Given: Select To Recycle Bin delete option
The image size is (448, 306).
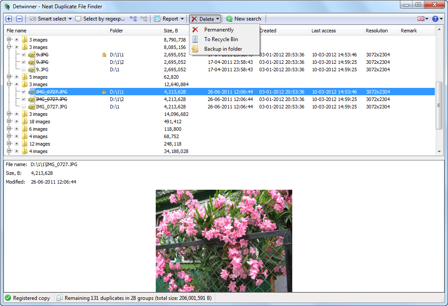Looking at the screenshot, I should 221,39.
